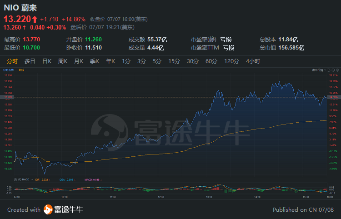Select the 15分 interval tab
The height and width of the screenshot is (219, 341).
pos(174,61)
